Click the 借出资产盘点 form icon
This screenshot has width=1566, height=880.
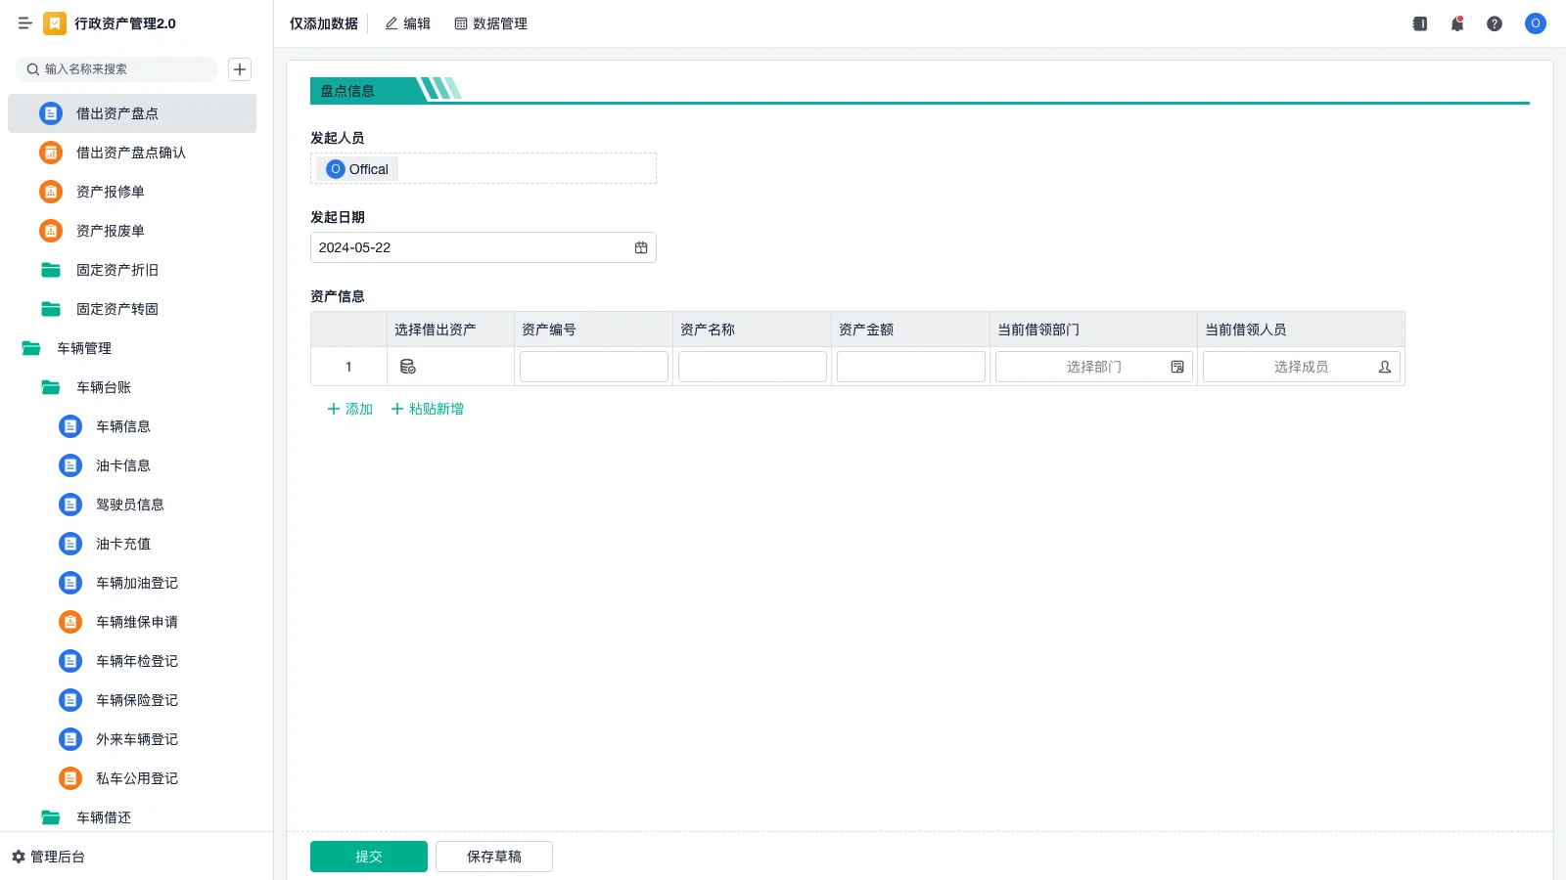(x=51, y=113)
